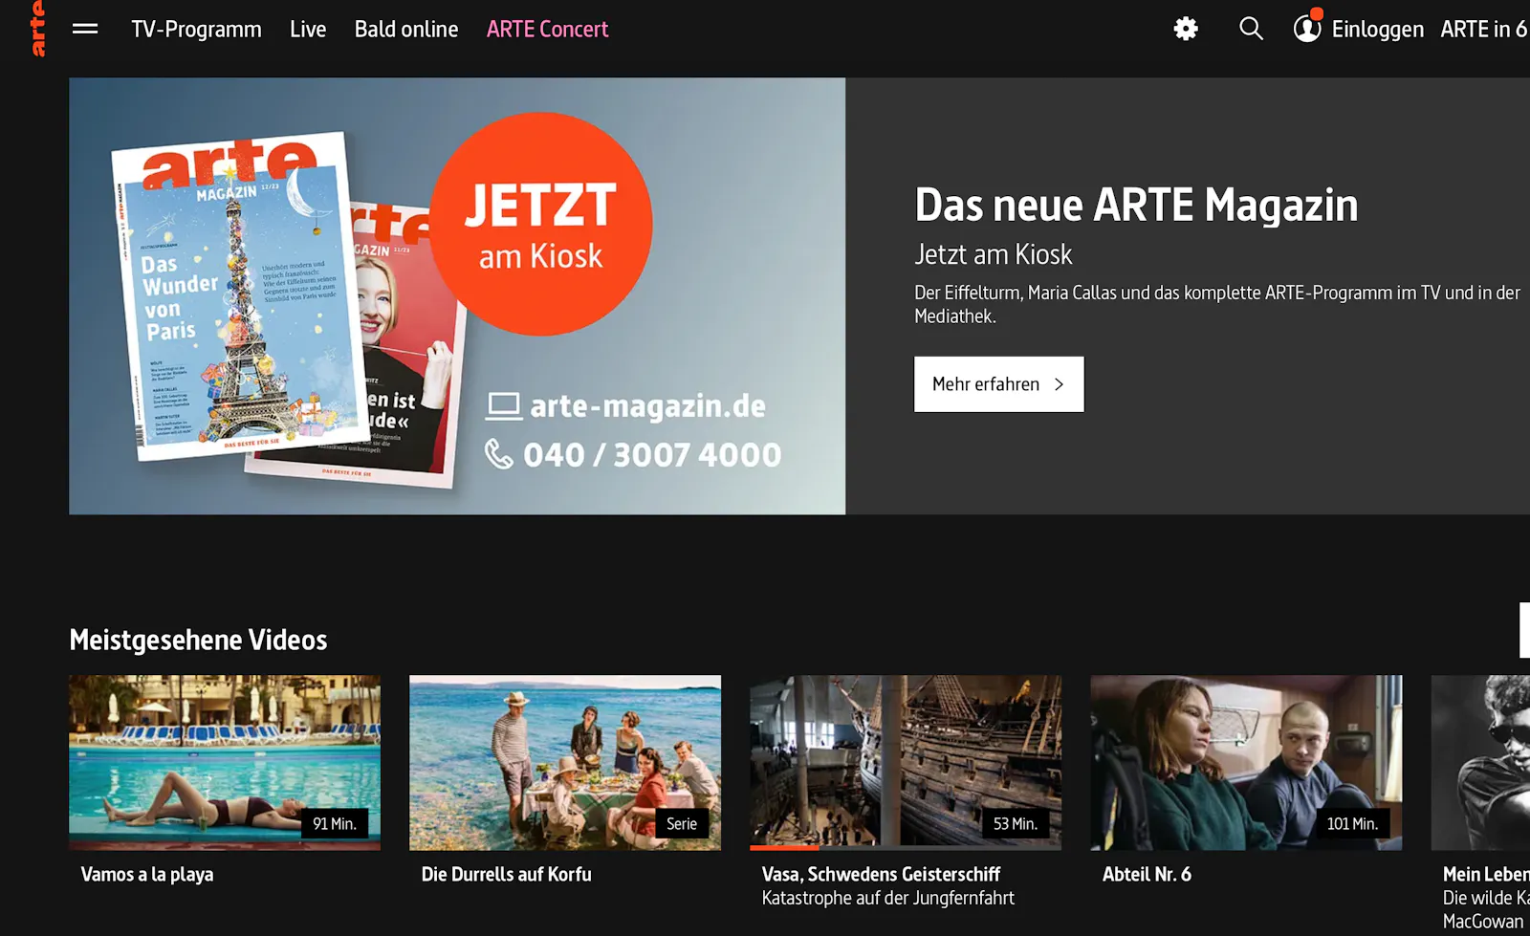This screenshot has height=936, width=1530.
Task: Click the Vasa video progress bar
Action: click(906, 847)
